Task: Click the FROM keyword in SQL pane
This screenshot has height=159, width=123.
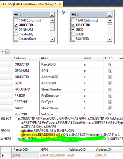Action: point(5,131)
